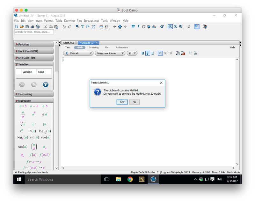Open print preview icon

pos(38,27)
